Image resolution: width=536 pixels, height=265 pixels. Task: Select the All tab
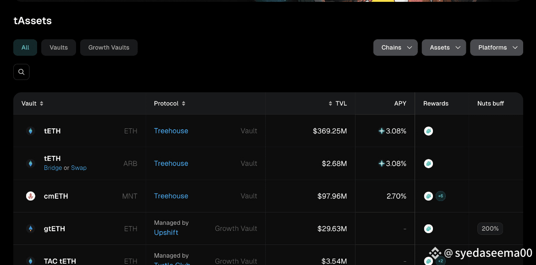(25, 48)
